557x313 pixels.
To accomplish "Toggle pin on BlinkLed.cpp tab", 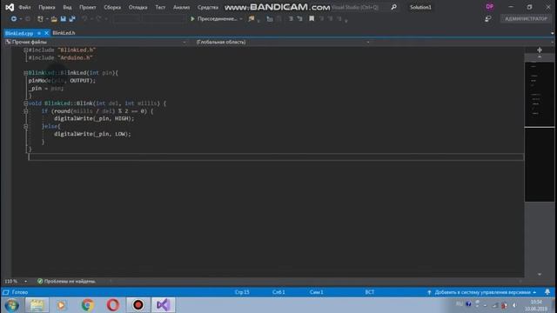I will tap(38, 33).
